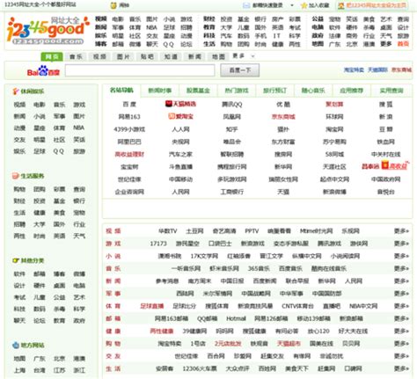Screen dimensions: 417x379
Task: Open the 百度 link in site grid
Action: click(x=129, y=104)
